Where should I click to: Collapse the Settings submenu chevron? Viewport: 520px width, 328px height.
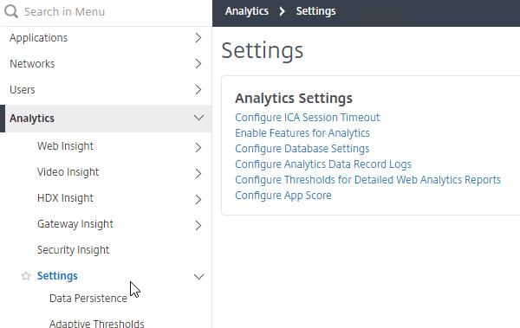[x=198, y=277]
